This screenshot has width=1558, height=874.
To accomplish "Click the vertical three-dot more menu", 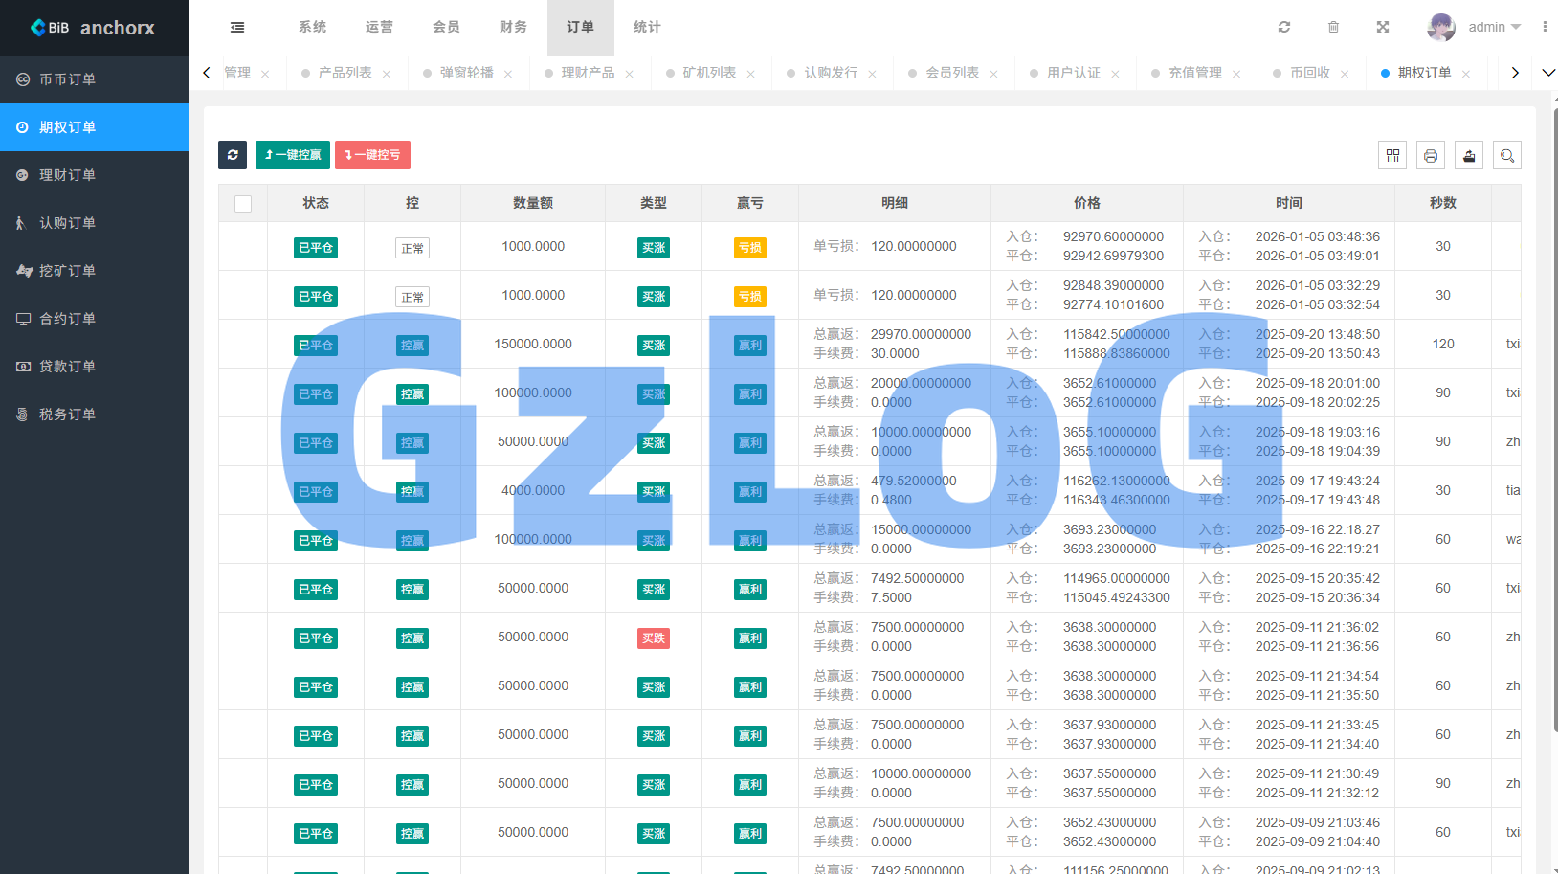I will (1545, 28).
